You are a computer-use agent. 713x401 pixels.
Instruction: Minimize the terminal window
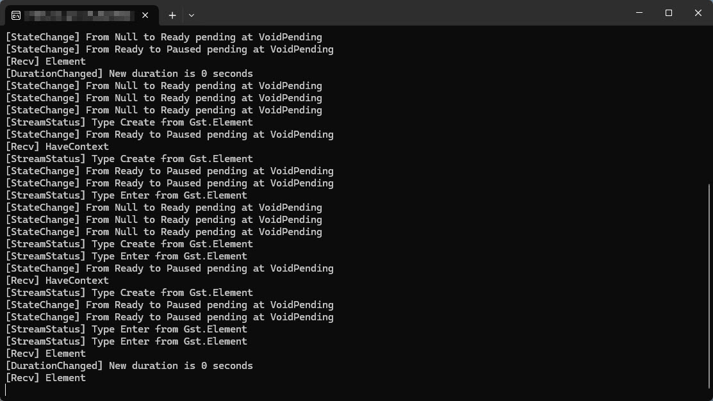coord(639,13)
